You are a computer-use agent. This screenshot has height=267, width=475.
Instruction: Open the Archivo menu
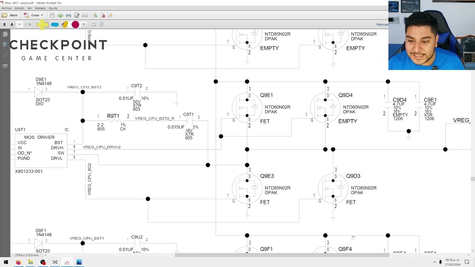click(7, 8)
